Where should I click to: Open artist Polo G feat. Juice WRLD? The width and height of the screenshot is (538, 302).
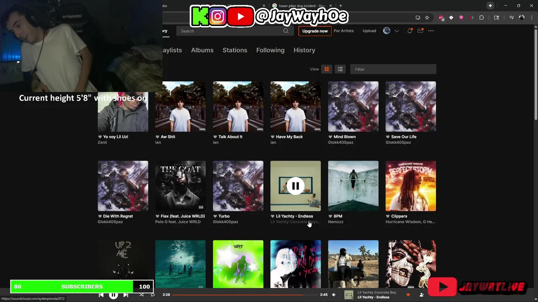tap(178, 221)
